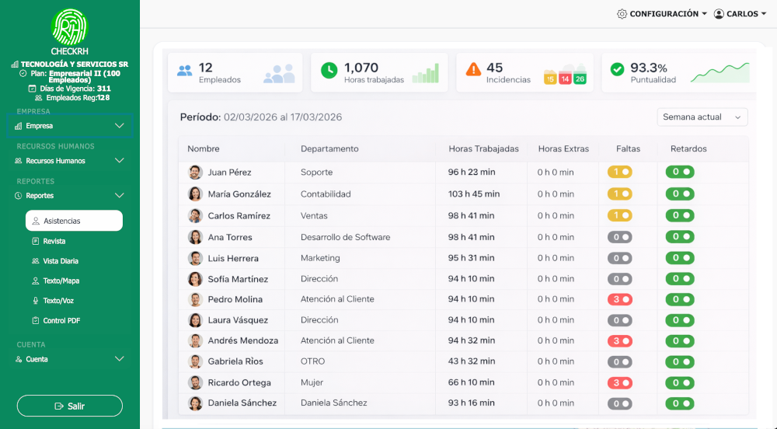Click the gear icon beside Configuración
The width and height of the screenshot is (777, 429).
(622, 14)
